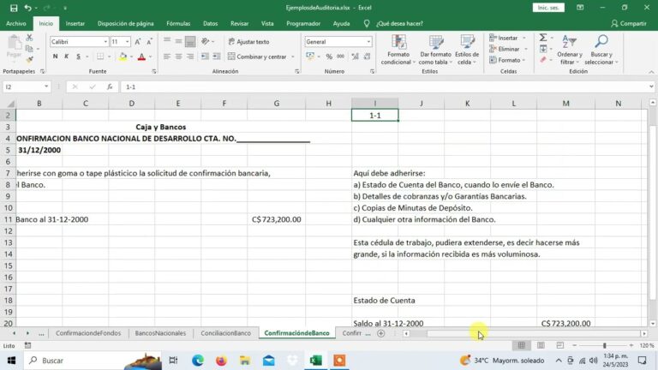Open Ordenar y filtrar

(x=570, y=50)
